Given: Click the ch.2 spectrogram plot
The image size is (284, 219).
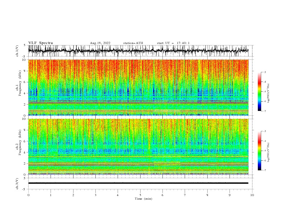Looking at the screenshot, I should [x=138, y=147].
